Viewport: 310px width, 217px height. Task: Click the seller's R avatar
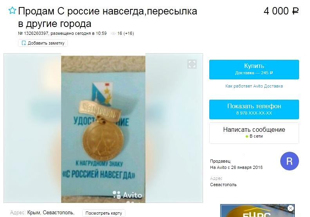[290, 161]
